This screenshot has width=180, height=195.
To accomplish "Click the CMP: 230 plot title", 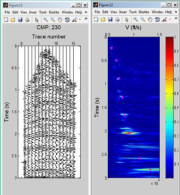I will 49,28.
